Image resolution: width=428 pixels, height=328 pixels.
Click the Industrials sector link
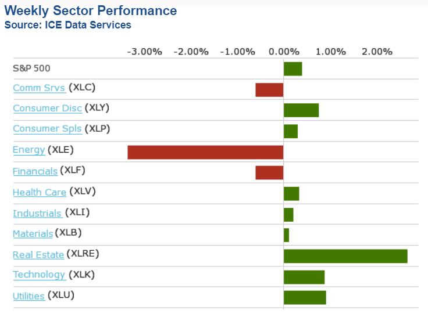(37, 214)
